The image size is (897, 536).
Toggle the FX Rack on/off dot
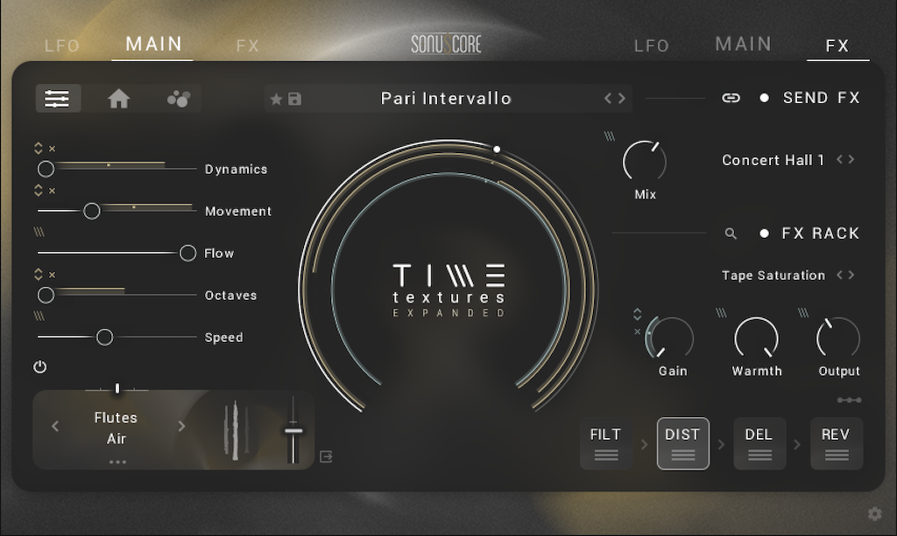(x=764, y=233)
